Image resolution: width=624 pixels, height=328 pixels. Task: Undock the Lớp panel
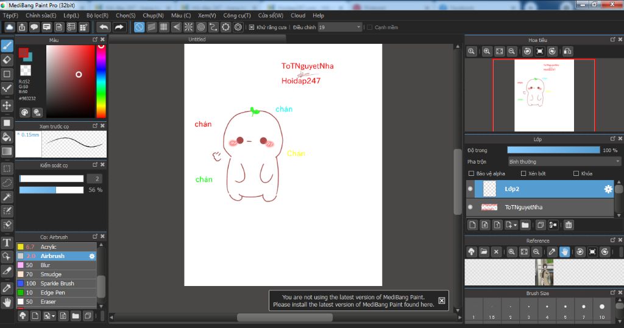click(x=612, y=139)
